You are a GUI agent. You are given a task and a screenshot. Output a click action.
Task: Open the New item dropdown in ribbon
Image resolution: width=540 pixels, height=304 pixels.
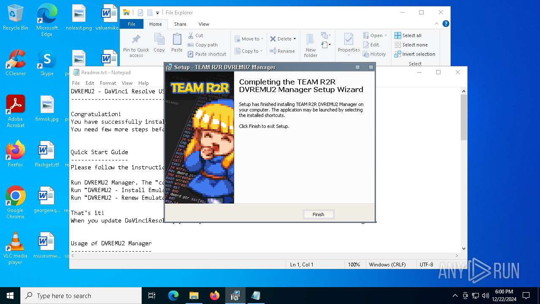point(326,35)
